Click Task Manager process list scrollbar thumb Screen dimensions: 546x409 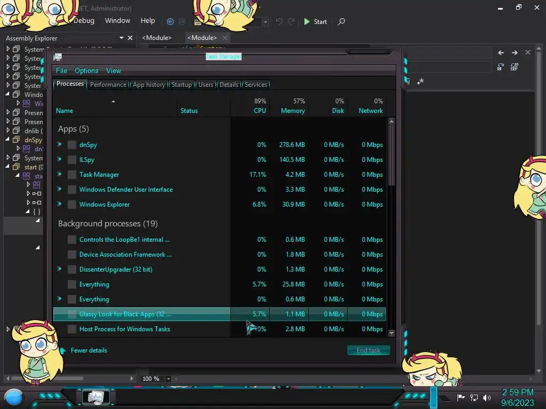(391, 155)
